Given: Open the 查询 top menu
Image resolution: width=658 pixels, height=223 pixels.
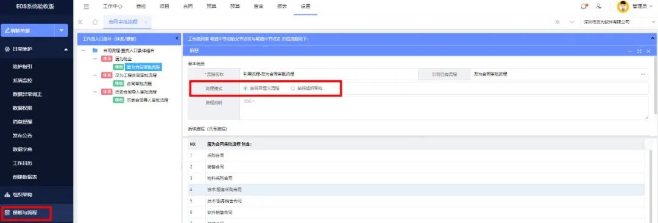Looking at the screenshot, I should [x=259, y=6].
